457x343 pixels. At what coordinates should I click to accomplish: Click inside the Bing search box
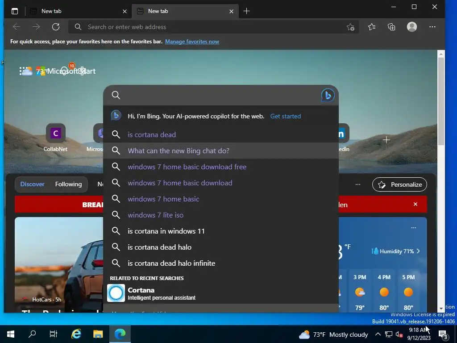216,95
